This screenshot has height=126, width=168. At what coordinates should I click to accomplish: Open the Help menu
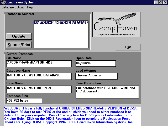(x=30, y=7)
